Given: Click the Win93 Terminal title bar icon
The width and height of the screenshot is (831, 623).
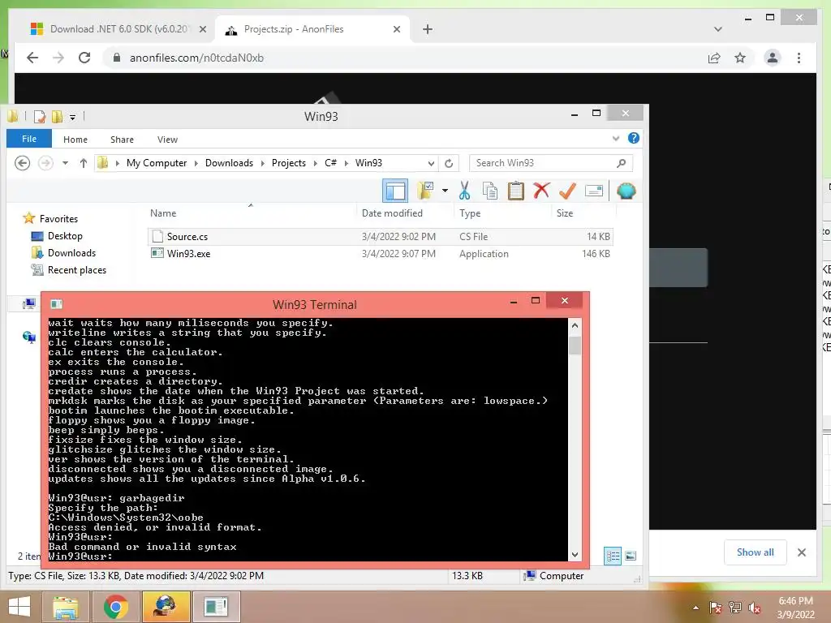Looking at the screenshot, I should (56, 304).
